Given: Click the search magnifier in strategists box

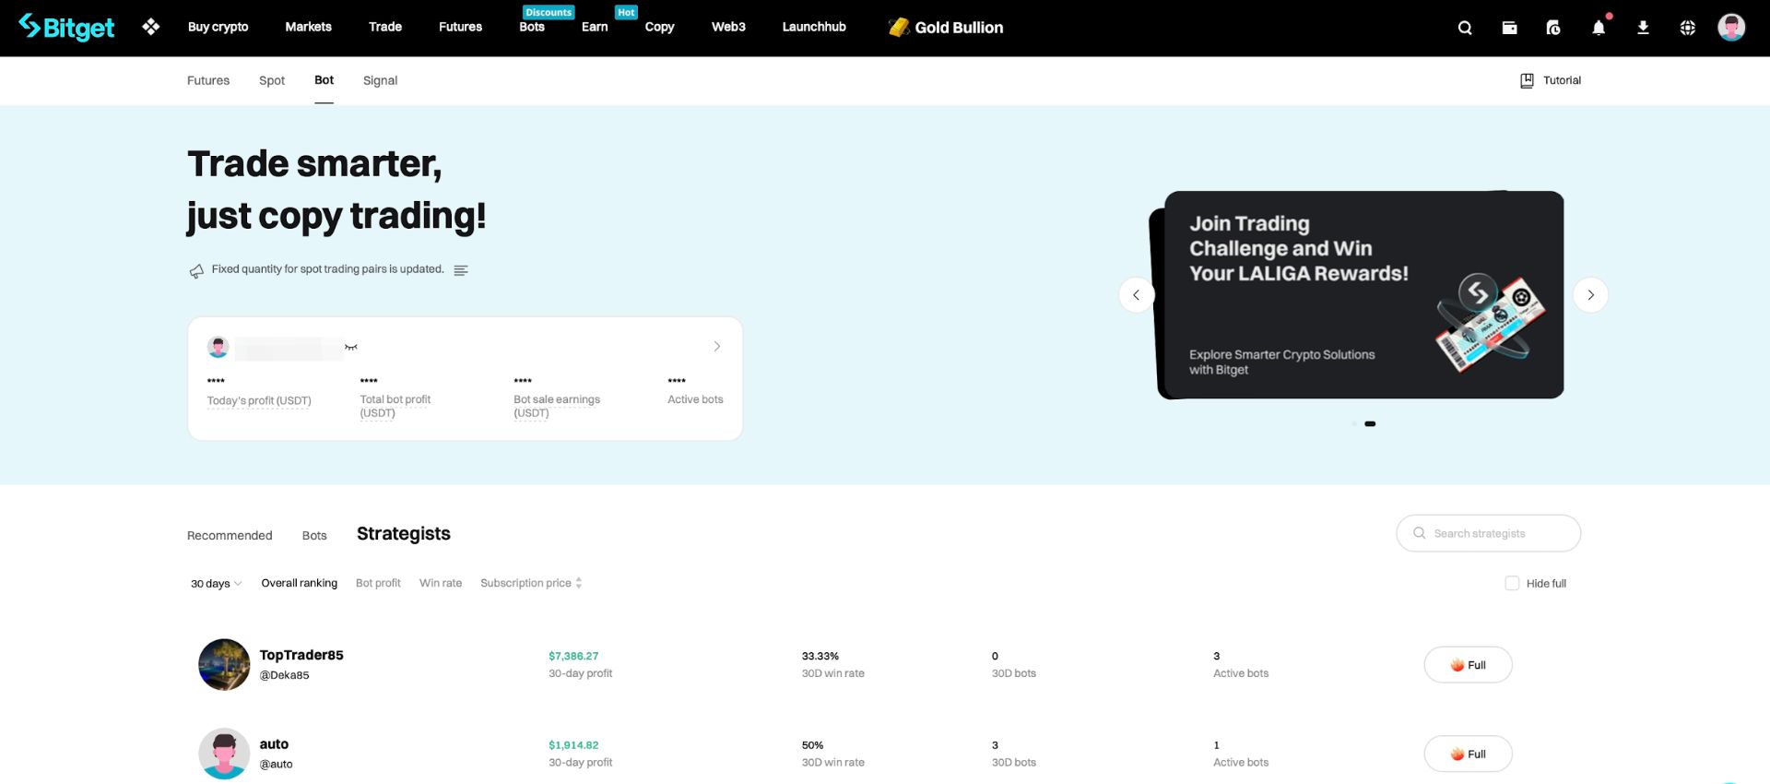Looking at the screenshot, I should [x=1420, y=533].
